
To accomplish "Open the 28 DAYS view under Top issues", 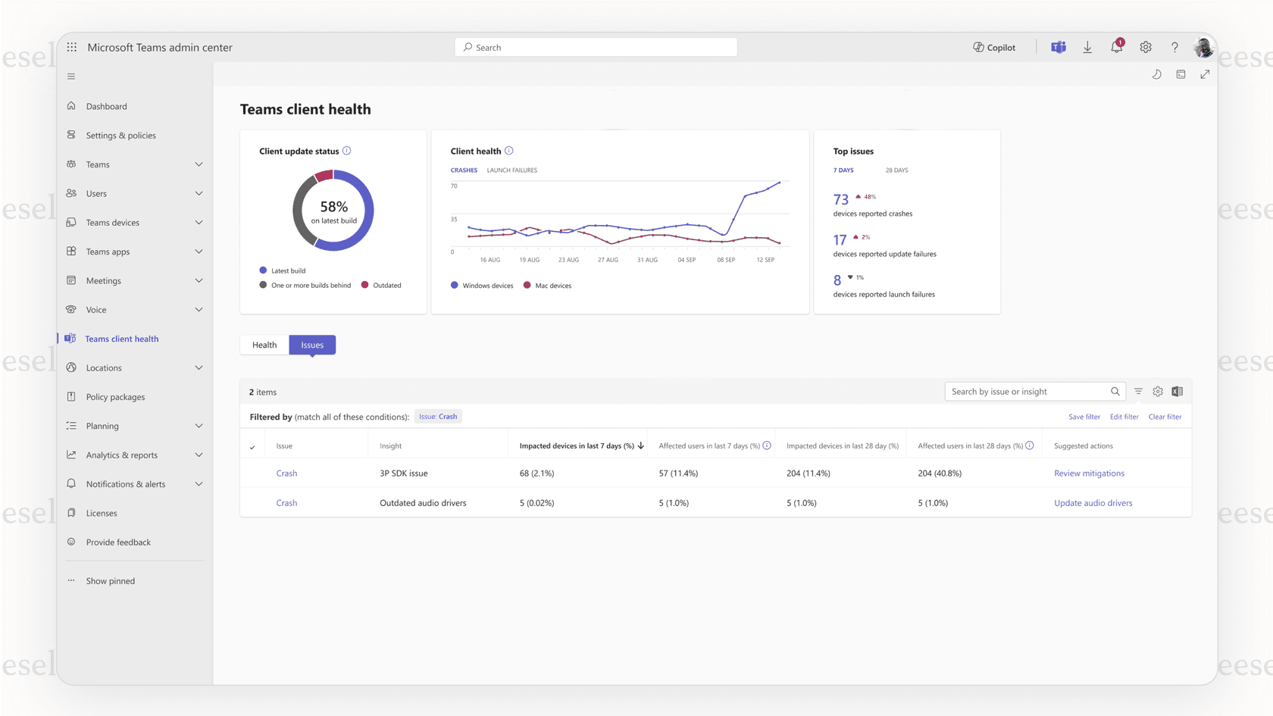I will (896, 170).
